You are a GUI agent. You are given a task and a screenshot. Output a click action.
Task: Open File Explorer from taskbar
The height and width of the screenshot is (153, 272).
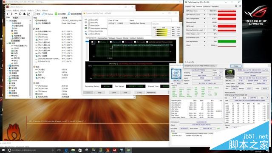(x=73, y=150)
